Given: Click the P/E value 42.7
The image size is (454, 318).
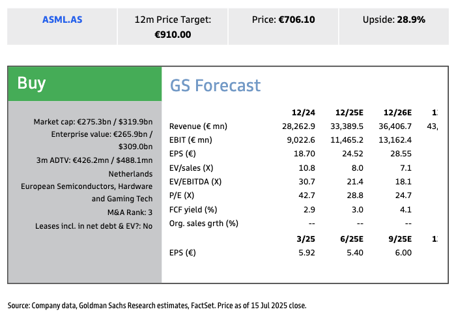Looking at the screenshot, I should [x=306, y=196].
